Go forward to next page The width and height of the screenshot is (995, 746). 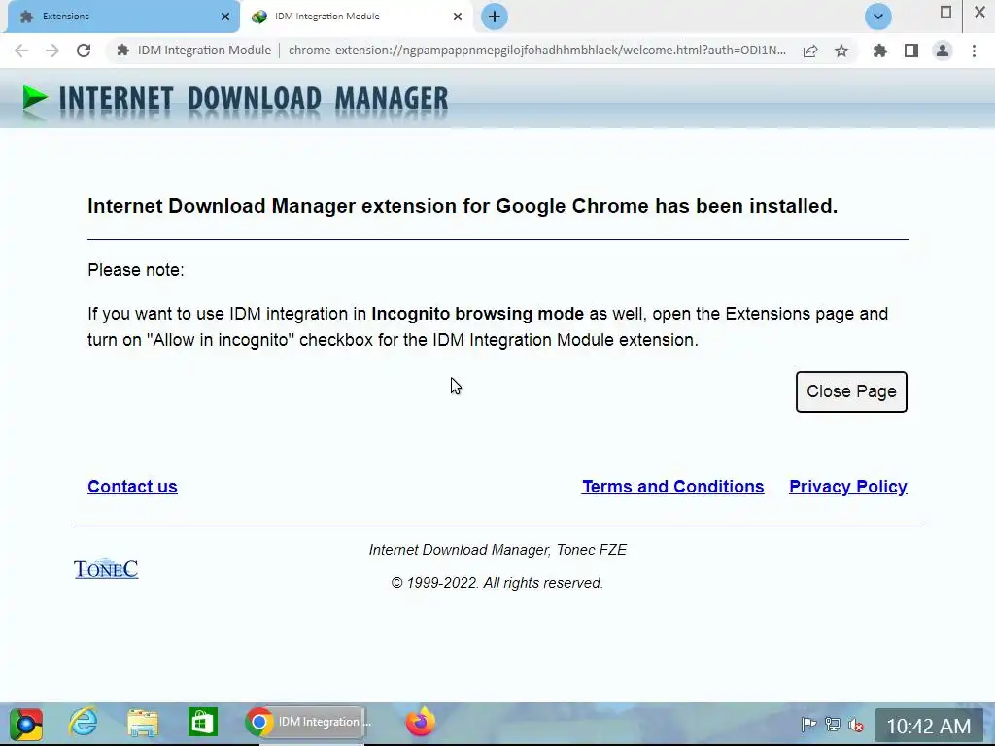click(52, 51)
